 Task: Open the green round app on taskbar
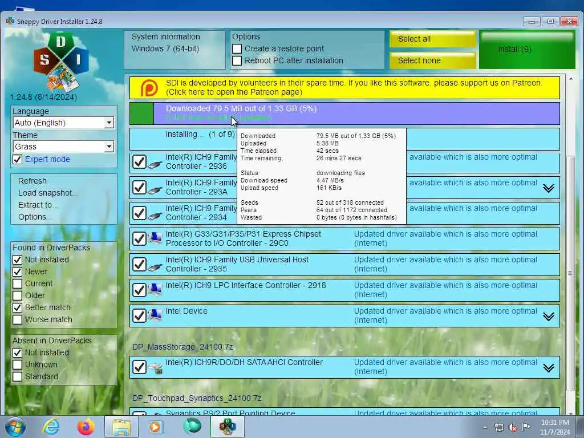tap(192, 426)
